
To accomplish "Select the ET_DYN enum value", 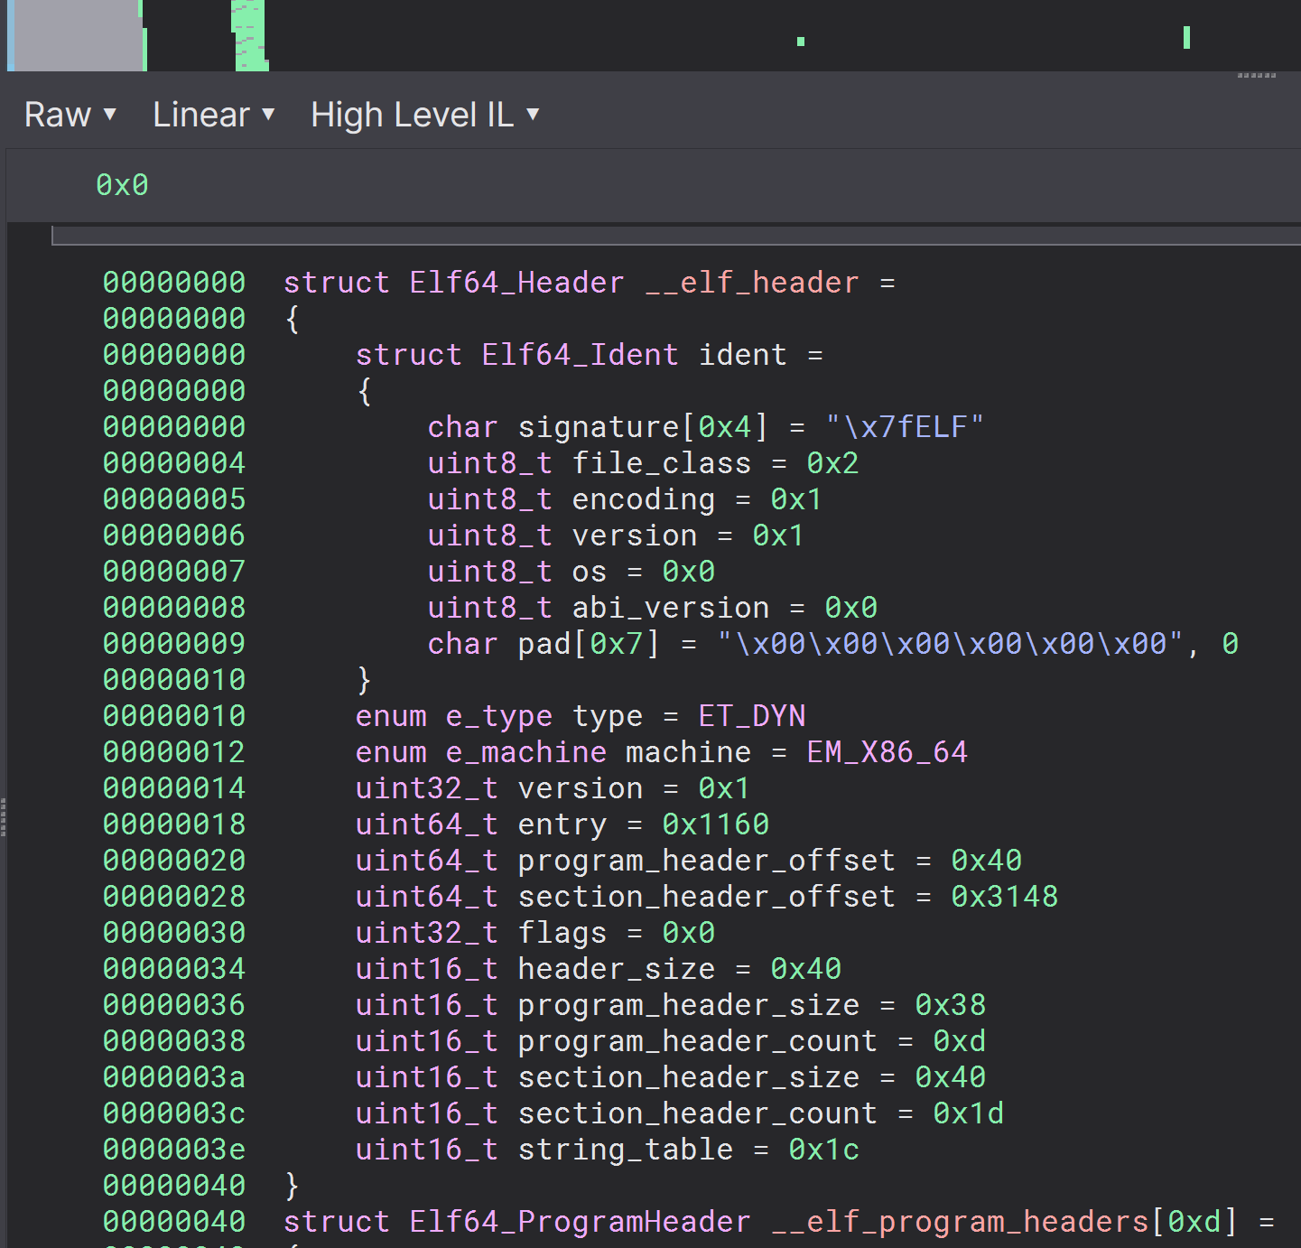I will (x=751, y=716).
